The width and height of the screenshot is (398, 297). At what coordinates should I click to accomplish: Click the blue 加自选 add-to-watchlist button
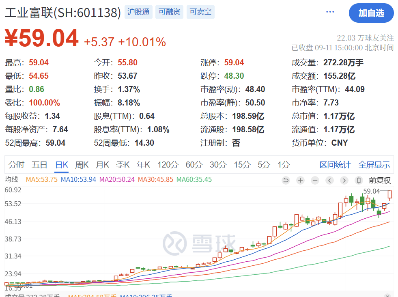[x=371, y=13]
